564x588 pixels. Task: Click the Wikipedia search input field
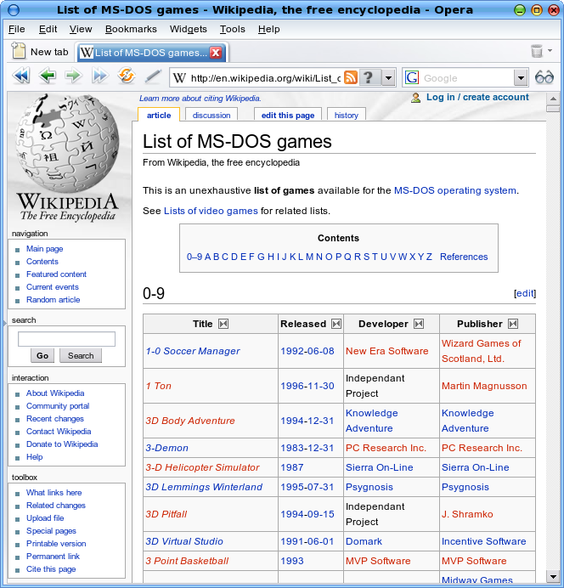click(67, 339)
